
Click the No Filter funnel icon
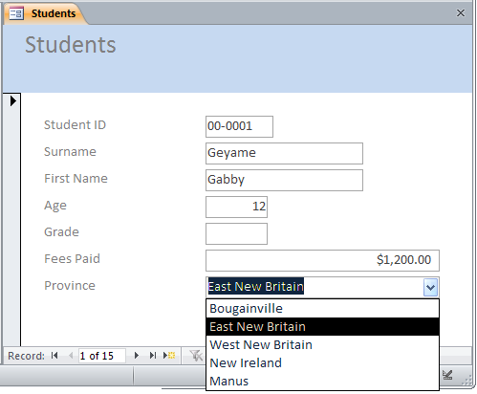(196, 355)
